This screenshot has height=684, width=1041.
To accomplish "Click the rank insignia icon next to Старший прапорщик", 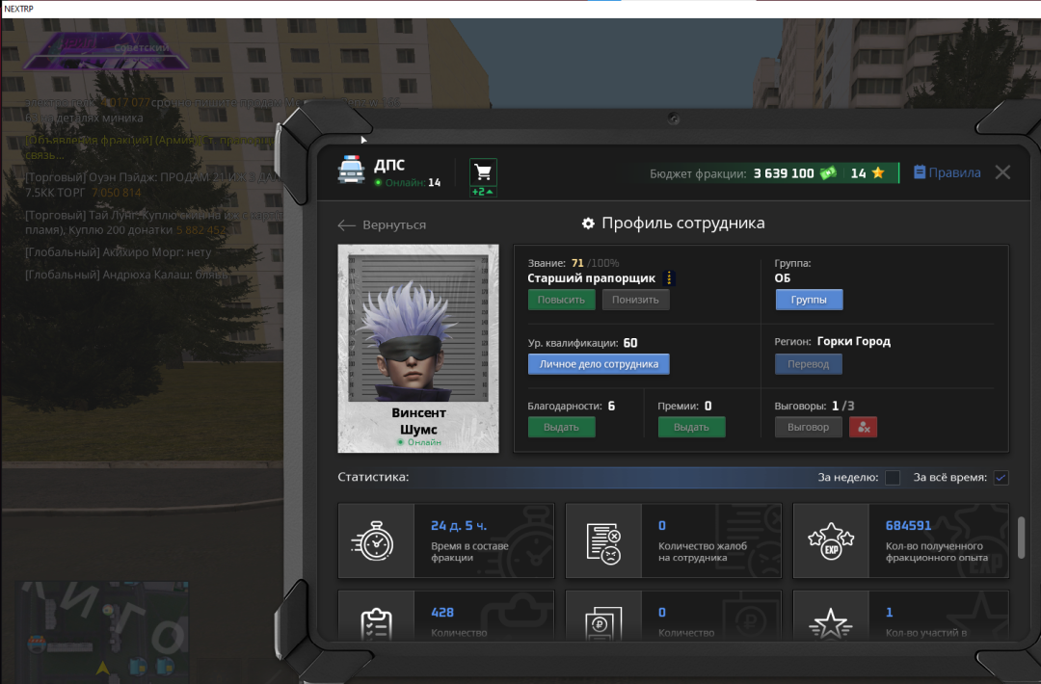I will click(670, 278).
